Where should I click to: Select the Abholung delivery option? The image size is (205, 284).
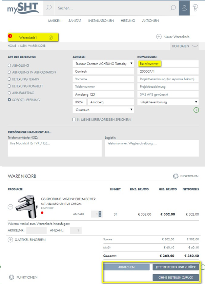click(9, 65)
